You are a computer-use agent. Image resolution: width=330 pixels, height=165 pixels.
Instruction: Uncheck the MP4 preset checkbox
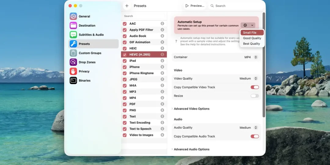click(125, 98)
